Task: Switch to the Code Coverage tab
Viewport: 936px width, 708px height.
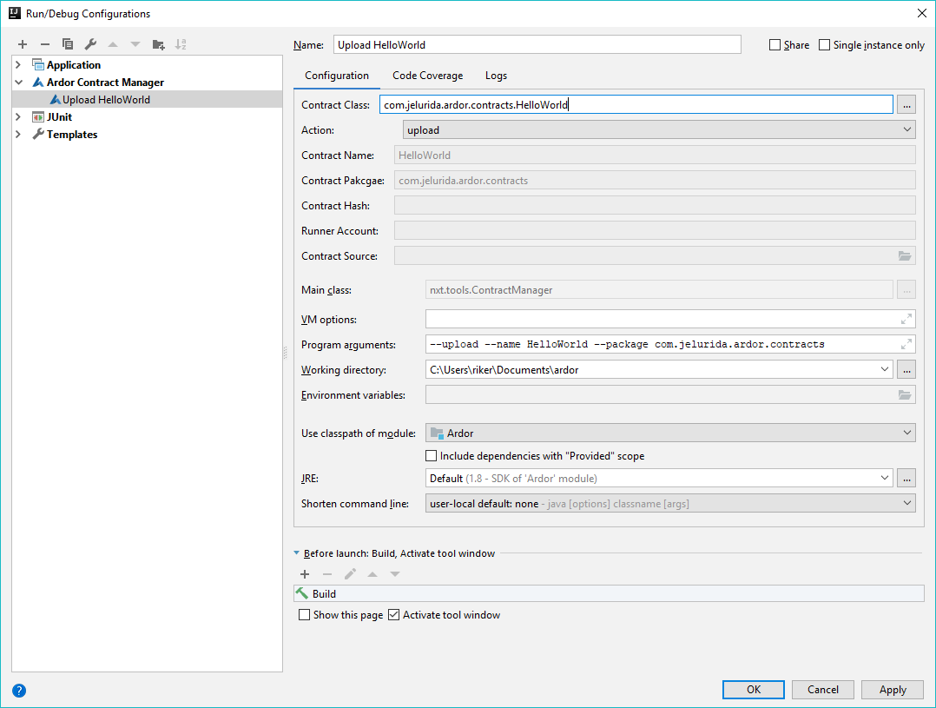Action: (427, 76)
